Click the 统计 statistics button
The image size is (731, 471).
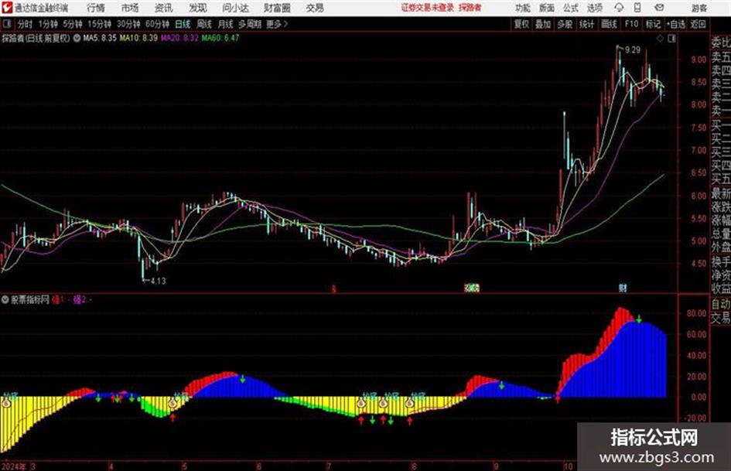pos(586,24)
